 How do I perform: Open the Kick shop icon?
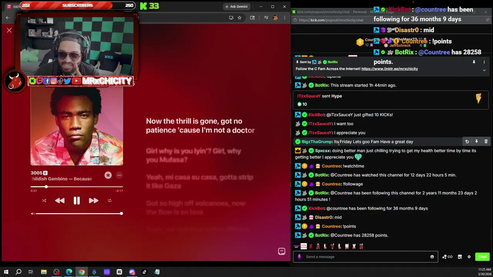459,257
